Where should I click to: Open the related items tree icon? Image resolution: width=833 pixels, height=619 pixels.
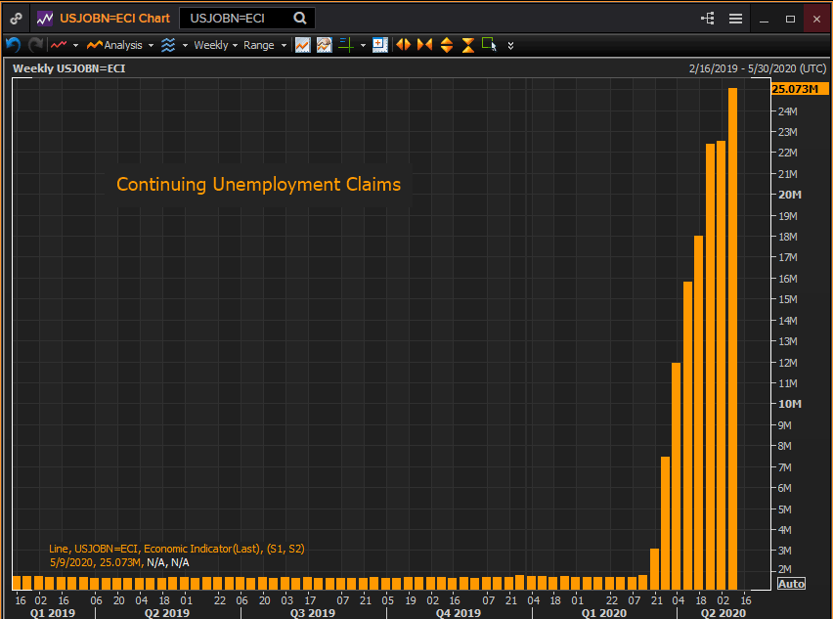click(x=708, y=19)
